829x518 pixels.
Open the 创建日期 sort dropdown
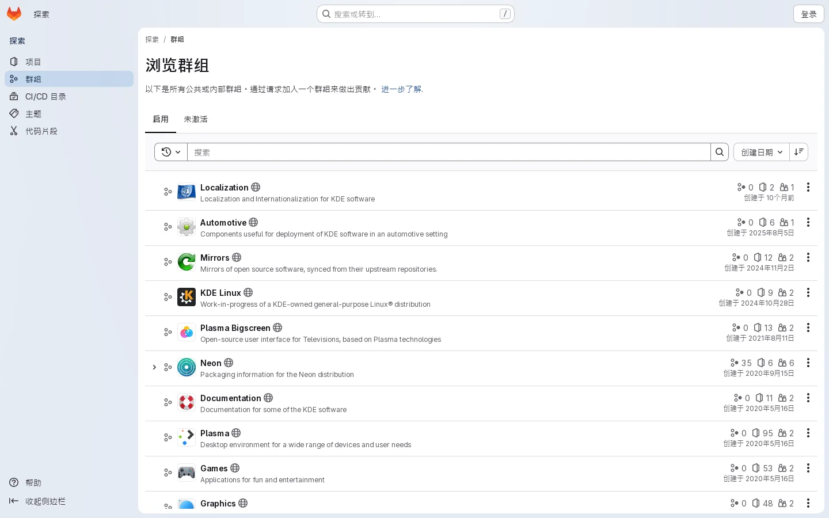(x=762, y=152)
